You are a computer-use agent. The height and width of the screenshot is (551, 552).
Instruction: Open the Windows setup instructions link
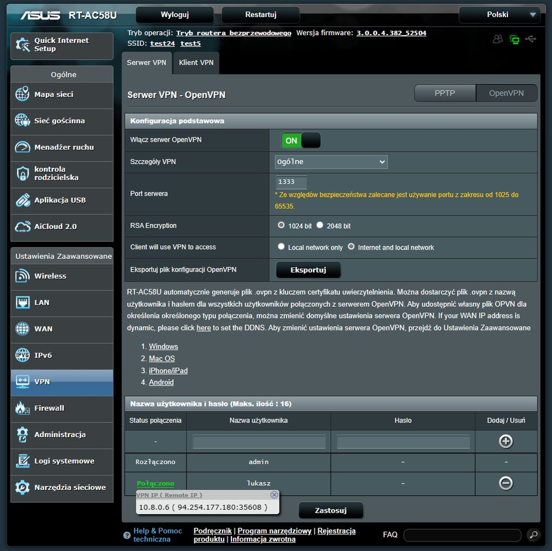pos(163,347)
